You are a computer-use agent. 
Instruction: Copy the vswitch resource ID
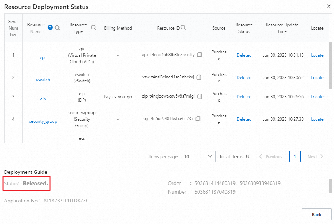[198, 77]
